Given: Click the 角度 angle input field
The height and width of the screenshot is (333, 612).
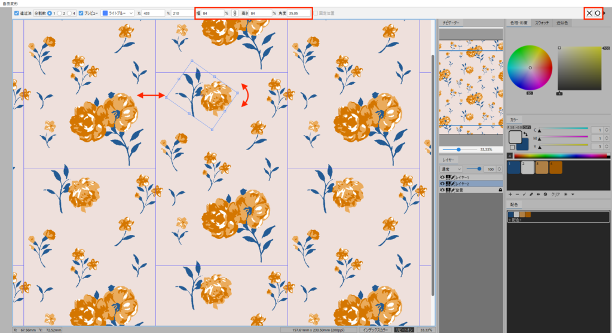Looking at the screenshot, I should [x=299, y=13].
